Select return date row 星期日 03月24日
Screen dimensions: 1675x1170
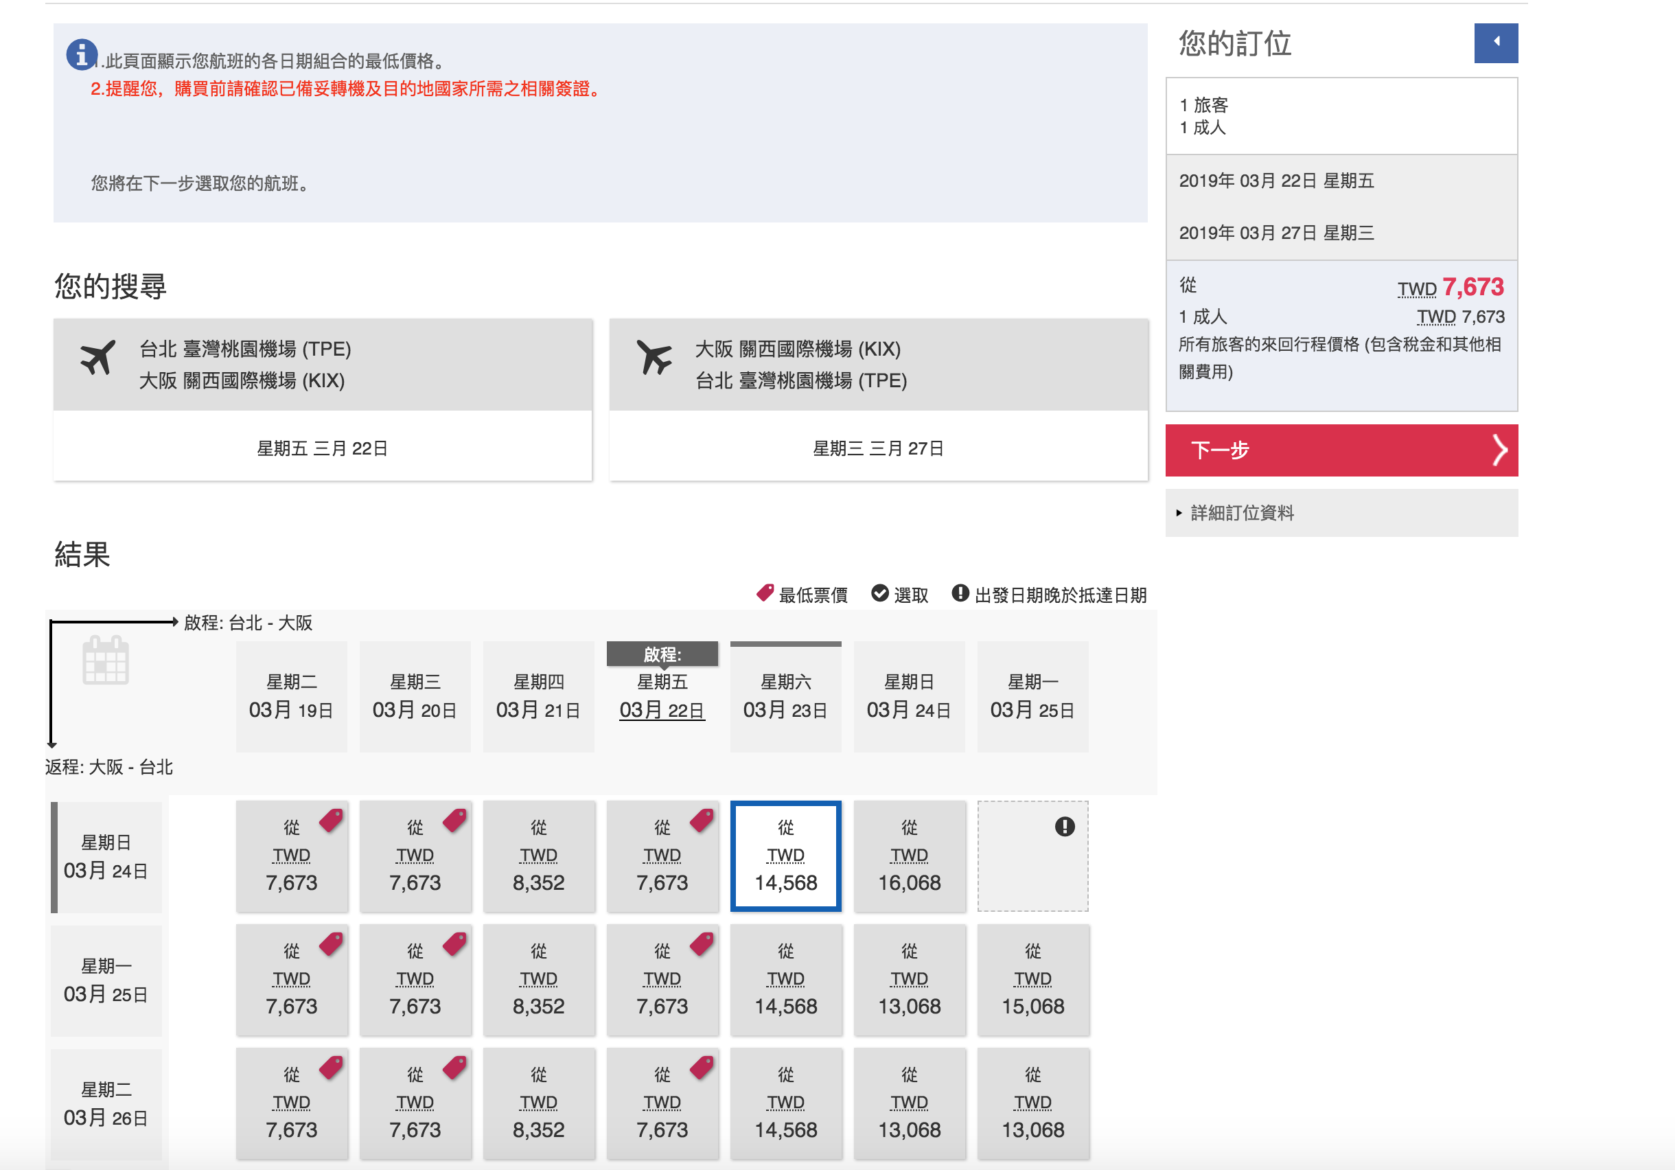106,857
